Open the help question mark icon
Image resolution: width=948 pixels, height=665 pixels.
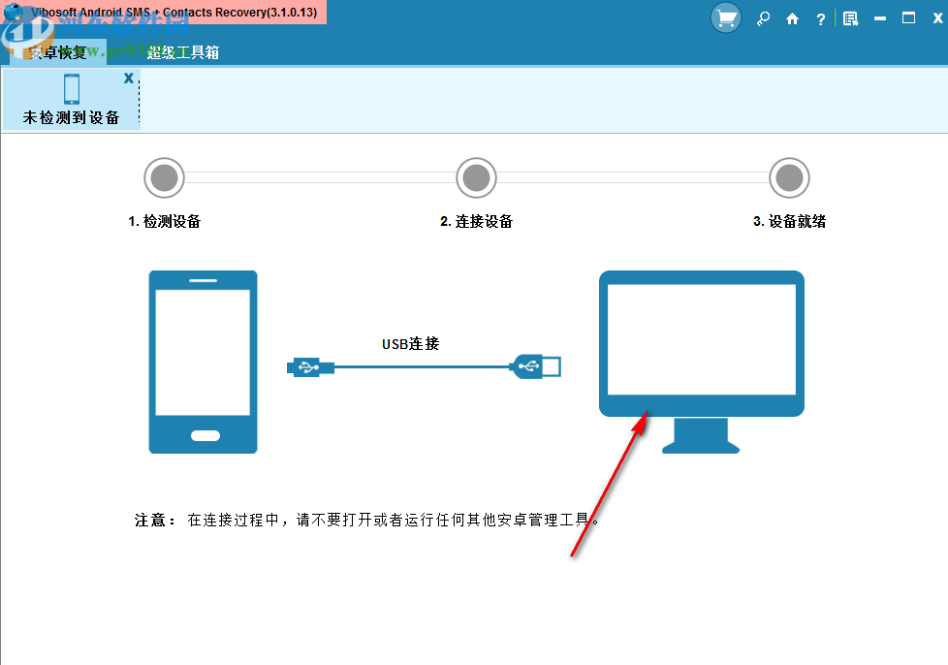pos(820,18)
